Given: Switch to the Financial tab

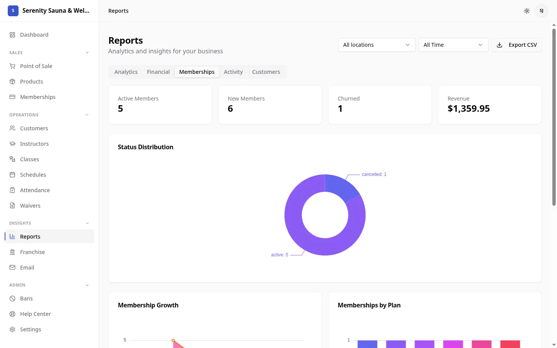Looking at the screenshot, I should point(158,72).
